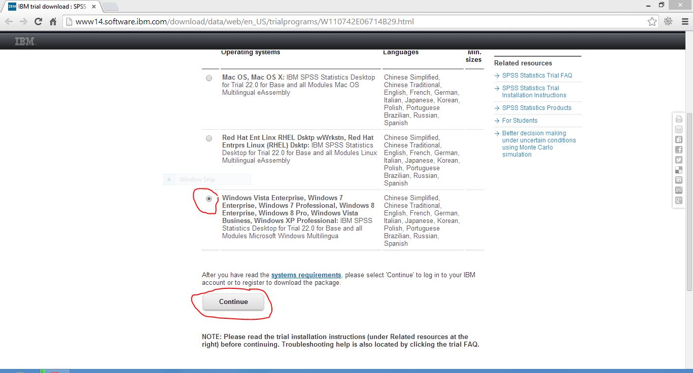This screenshot has width=693, height=373.
Task: Click the NOTE trial installation instructions text
Action: click(340, 341)
